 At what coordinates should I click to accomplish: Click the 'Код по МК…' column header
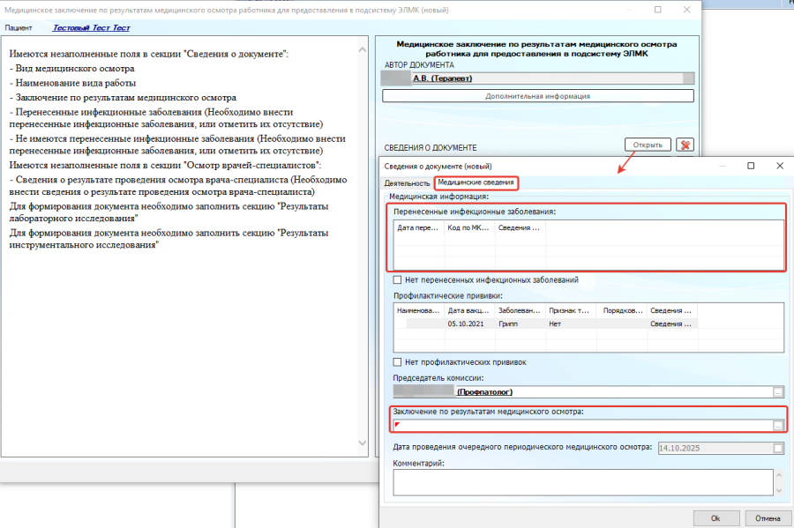pos(469,228)
